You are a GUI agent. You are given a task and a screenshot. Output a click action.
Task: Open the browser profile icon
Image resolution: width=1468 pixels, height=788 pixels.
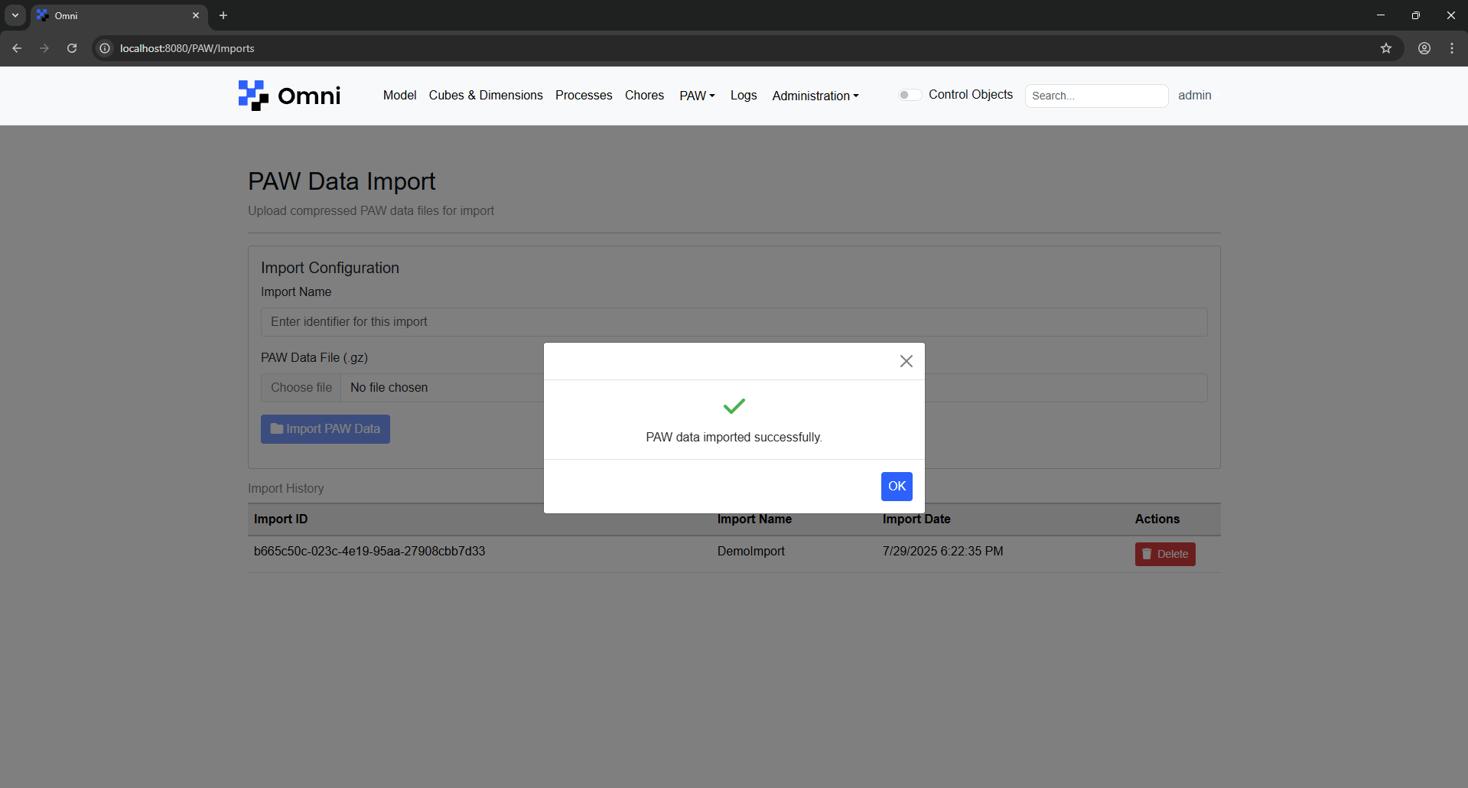[1424, 48]
